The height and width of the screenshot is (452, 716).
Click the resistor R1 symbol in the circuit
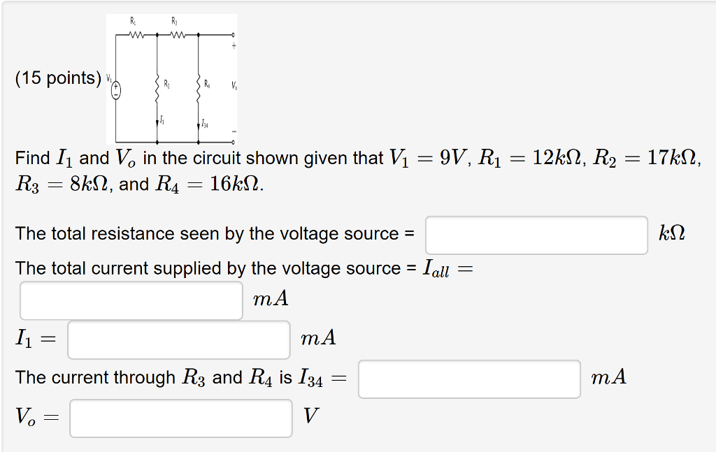pyautogui.click(x=136, y=34)
